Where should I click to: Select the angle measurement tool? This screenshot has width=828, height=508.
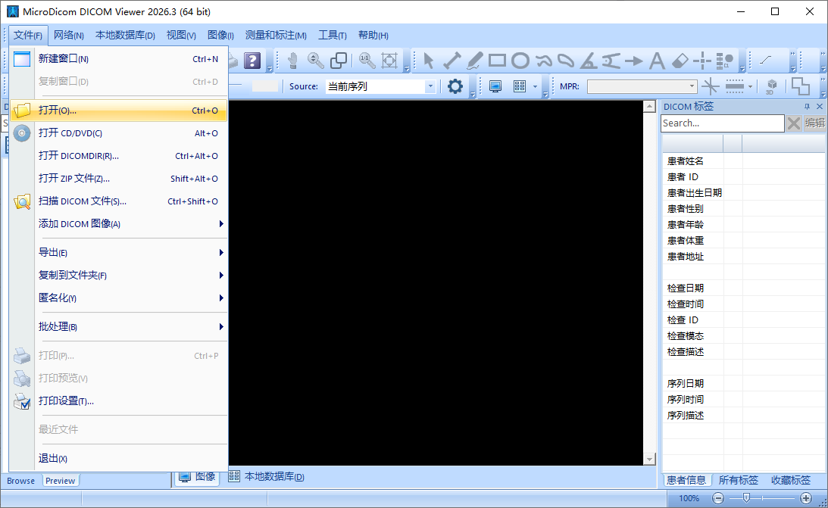(589, 61)
